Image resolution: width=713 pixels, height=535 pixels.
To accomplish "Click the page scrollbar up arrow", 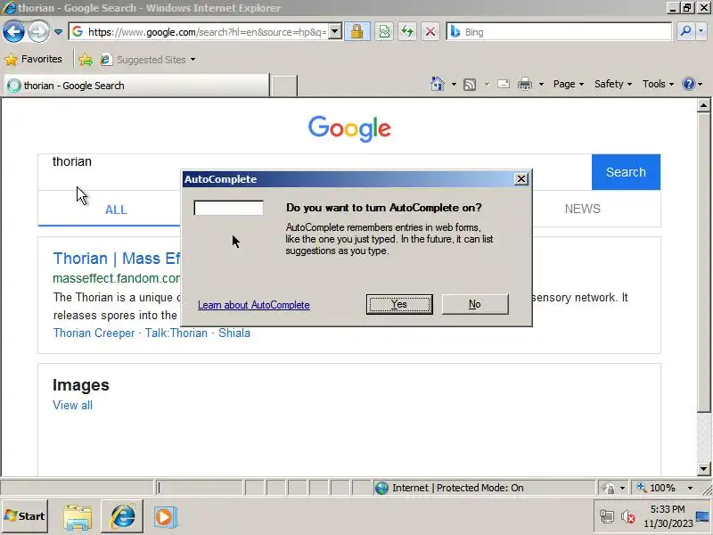I will point(703,105).
